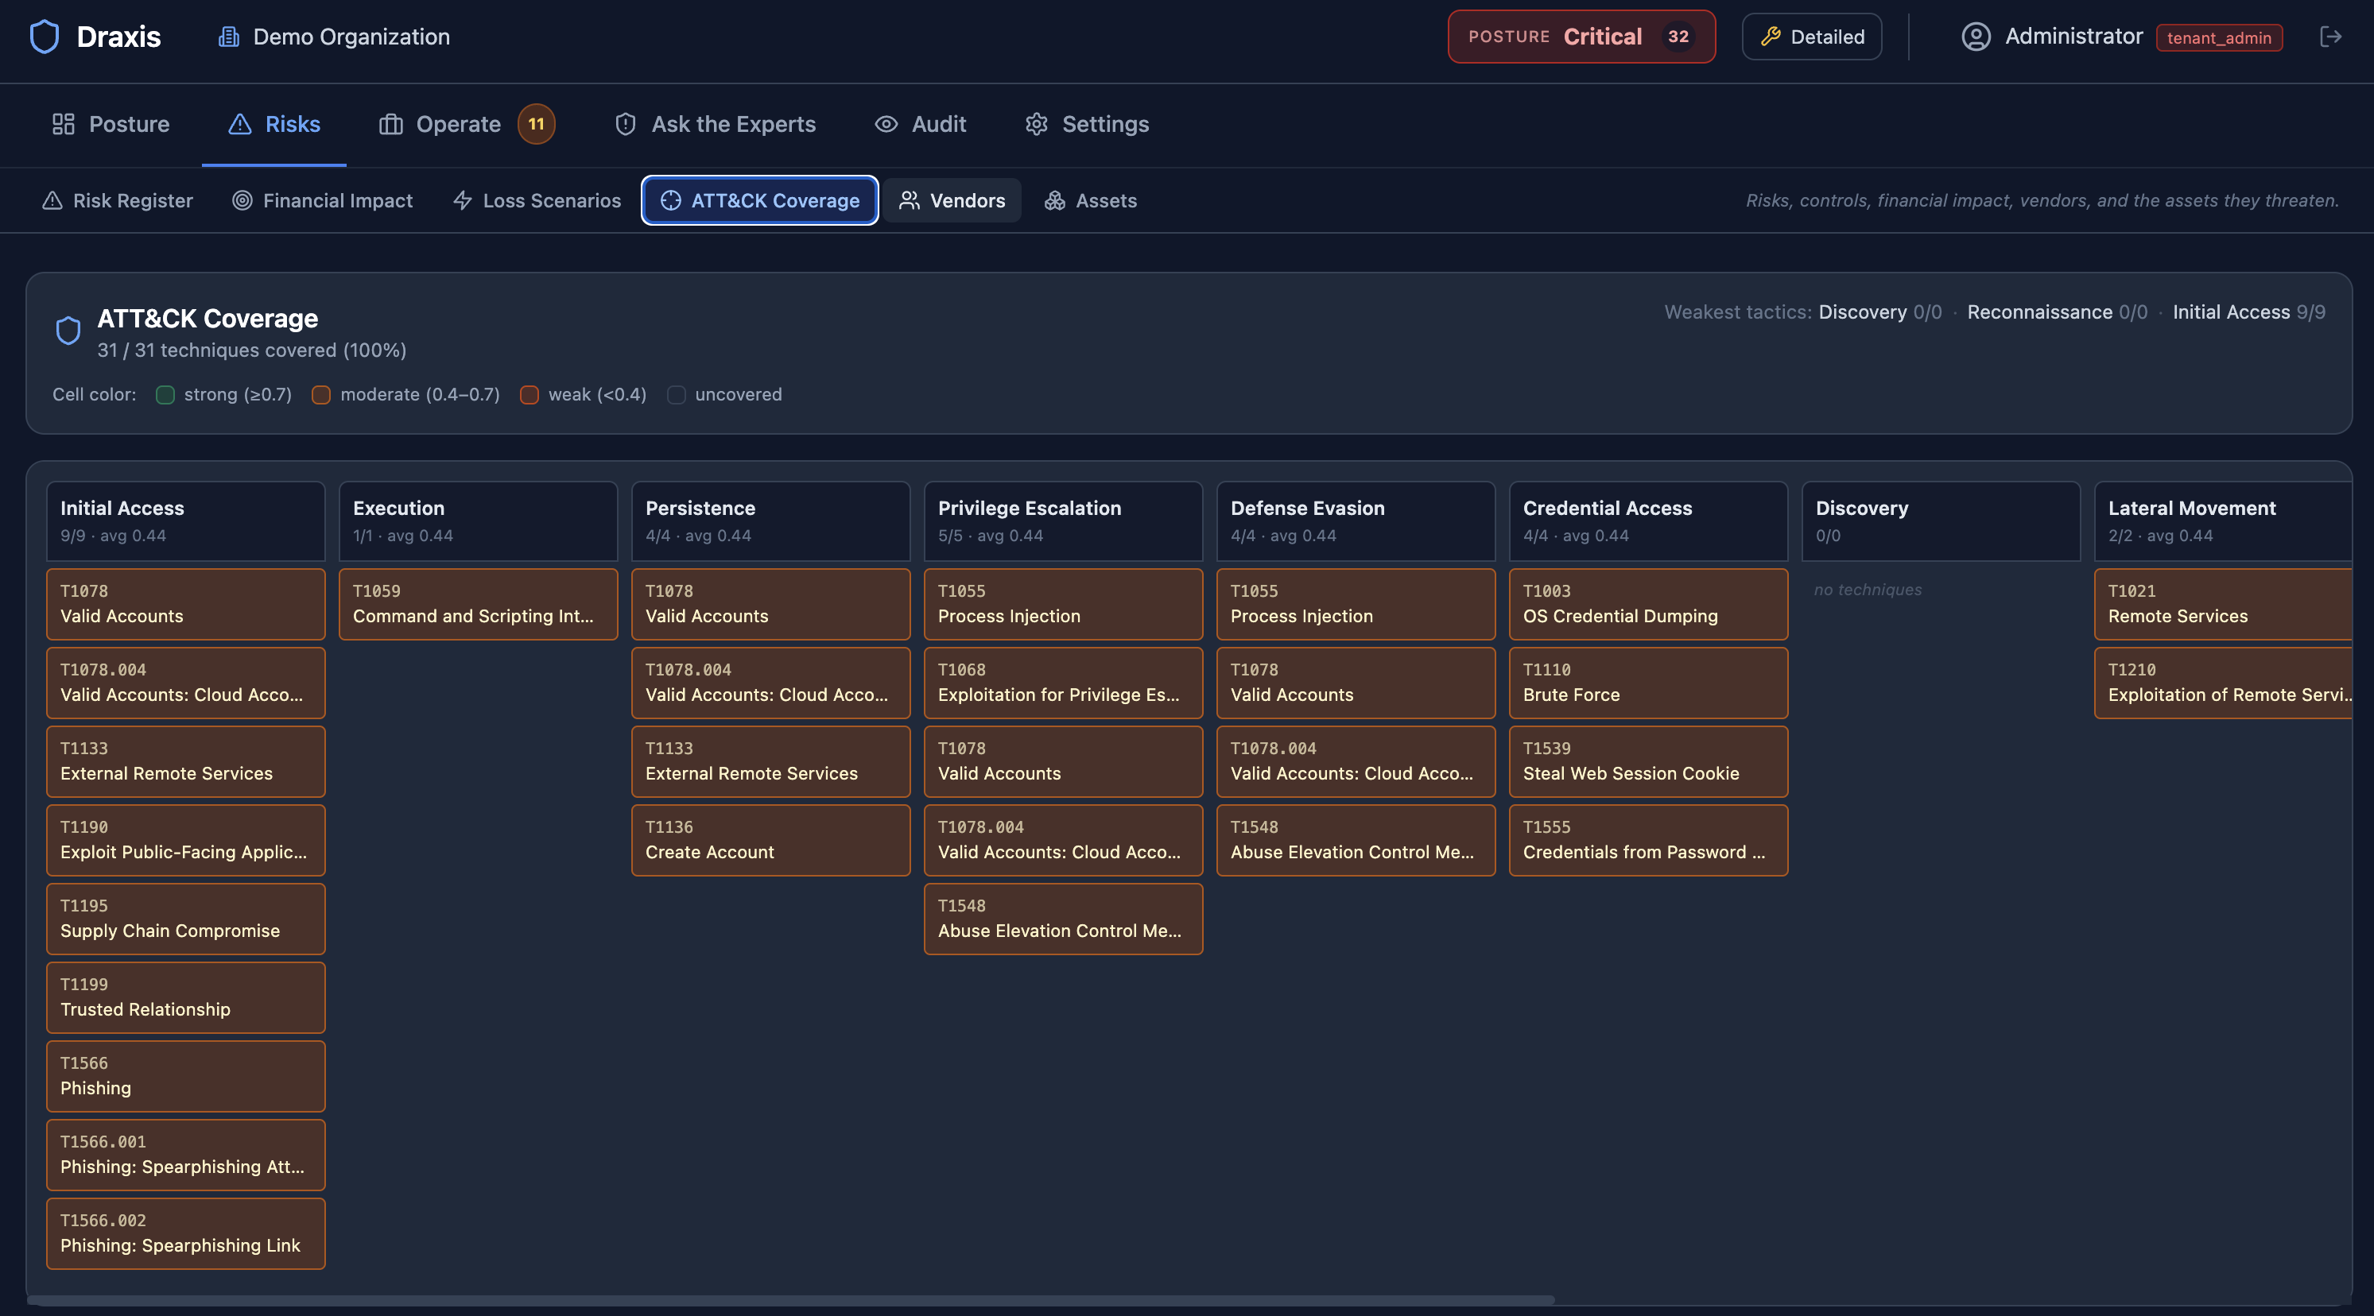Screen dimensions: 2374x1316
Task: Open T1566.001 Spearphishing Attachment cell
Action: click(185, 1155)
